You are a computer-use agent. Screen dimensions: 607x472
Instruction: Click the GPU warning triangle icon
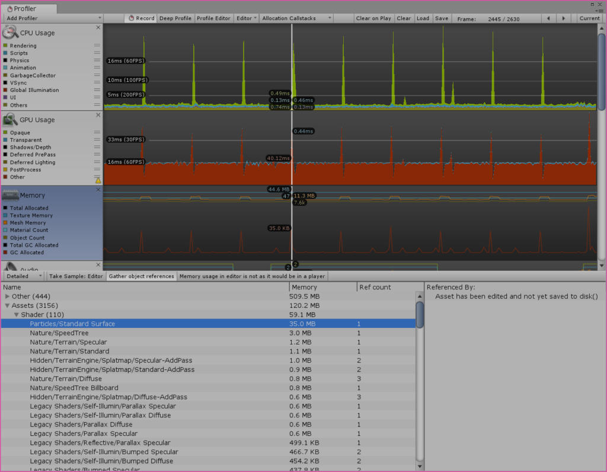point(98,180)
